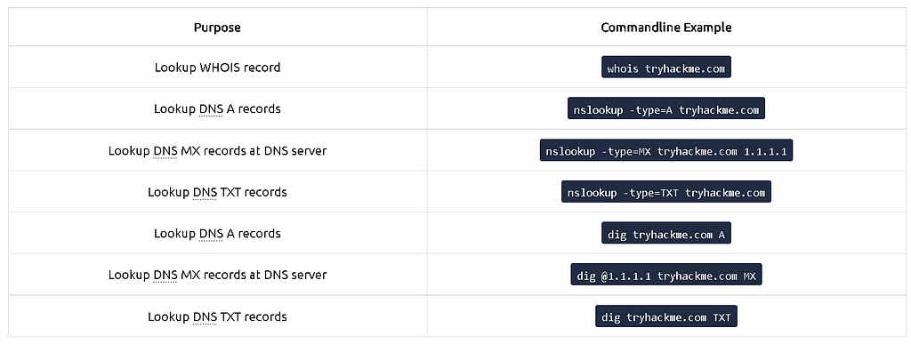911x344 pixels.
Task: Click the "Lookup WHOIS record" purpose text
Action: click(217, 68)
